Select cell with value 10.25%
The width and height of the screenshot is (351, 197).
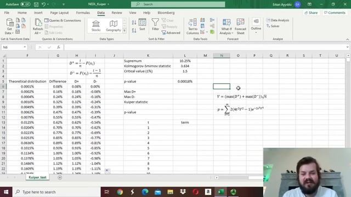[185, 61]
